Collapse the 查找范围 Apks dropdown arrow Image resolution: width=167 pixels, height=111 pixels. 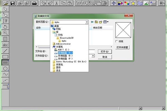click(x=87, y=22)
